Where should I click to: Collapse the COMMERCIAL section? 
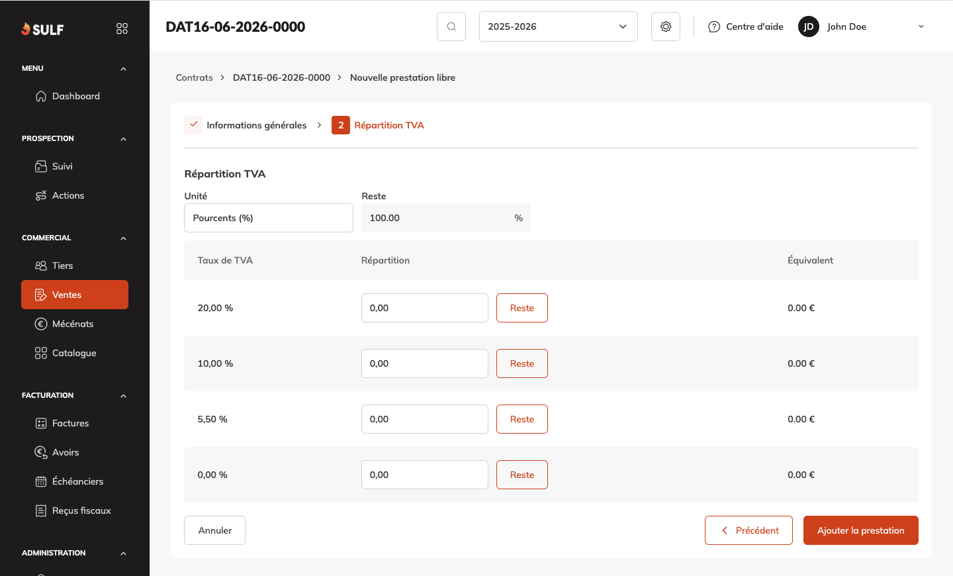coord(123,238)
